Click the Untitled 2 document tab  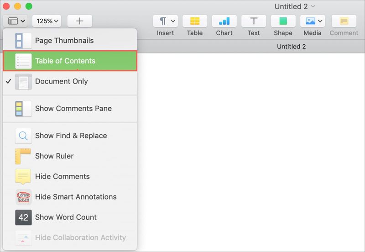point(291,47)
